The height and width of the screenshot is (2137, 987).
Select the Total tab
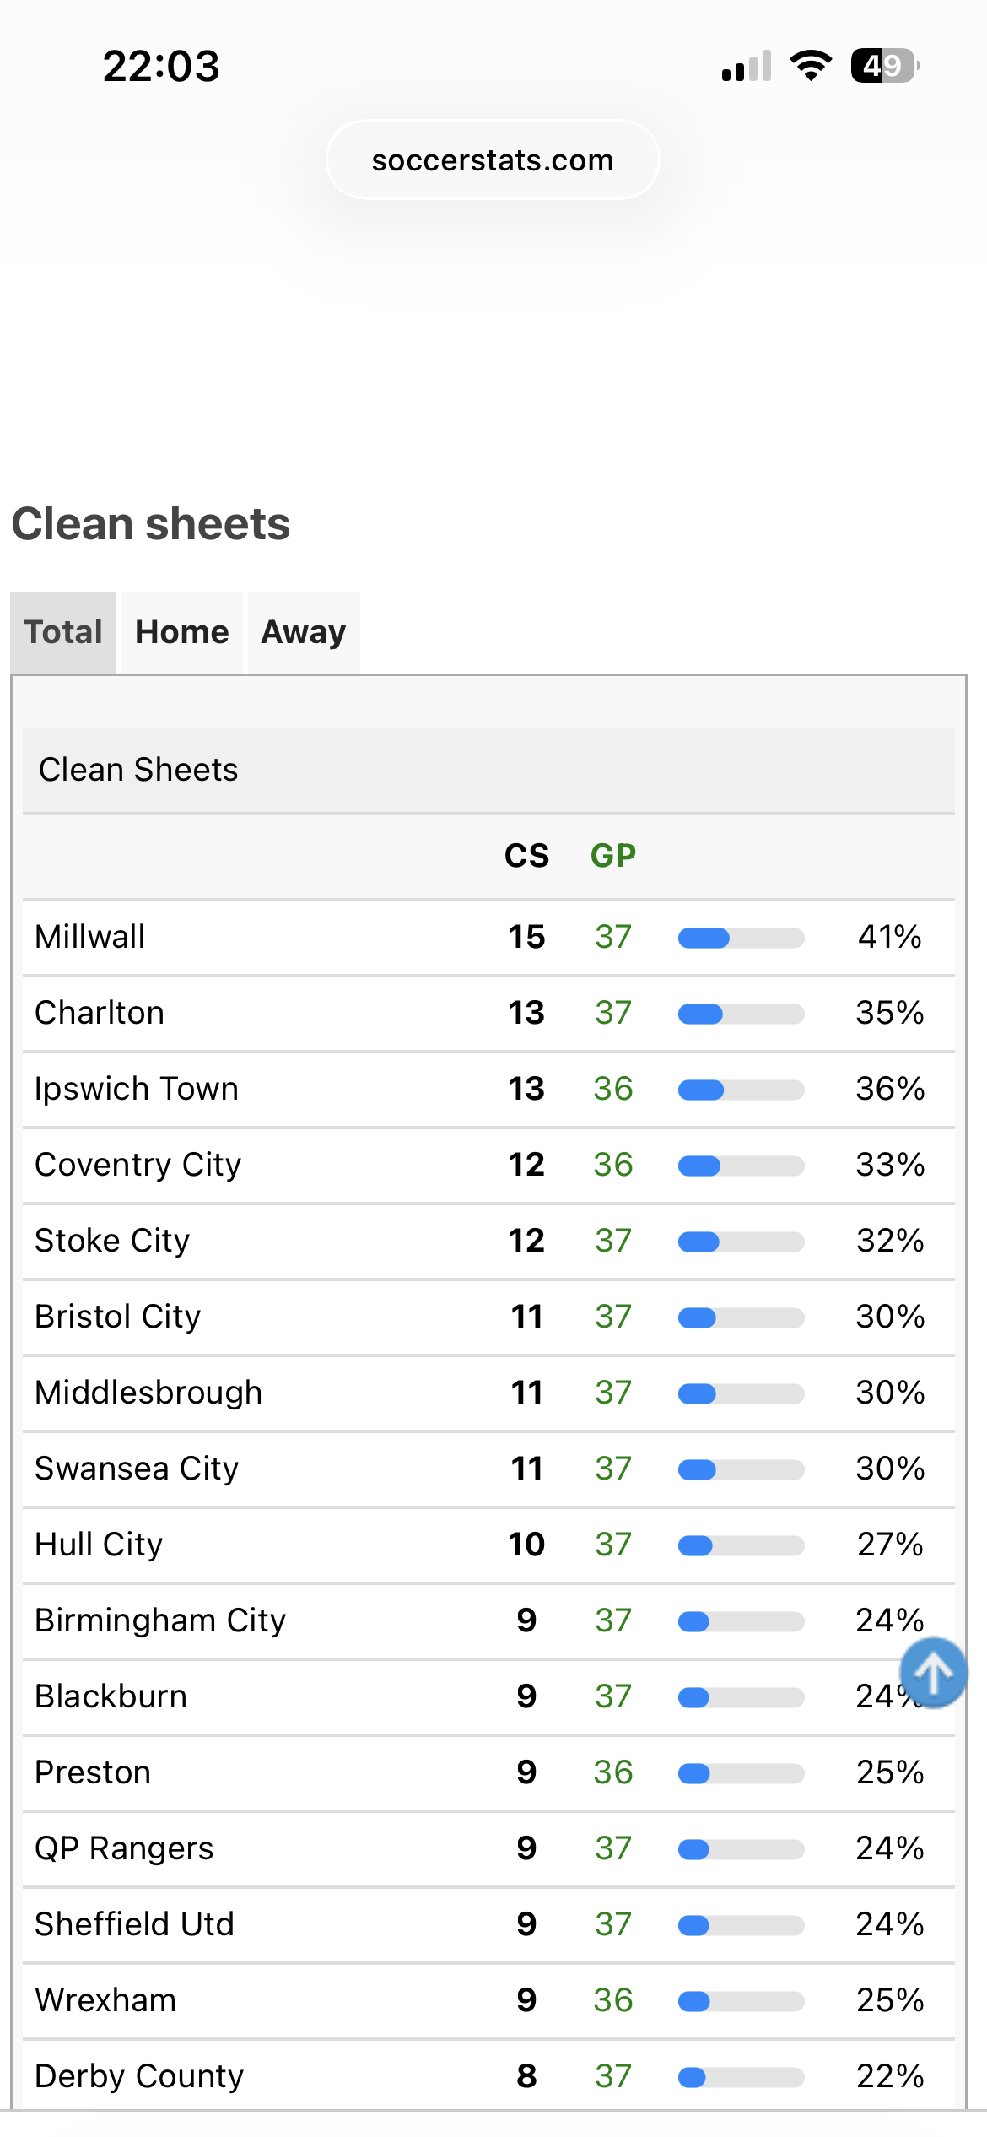[63, 632]
